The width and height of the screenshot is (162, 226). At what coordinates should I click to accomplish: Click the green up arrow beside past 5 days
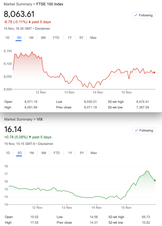[30, 137]
